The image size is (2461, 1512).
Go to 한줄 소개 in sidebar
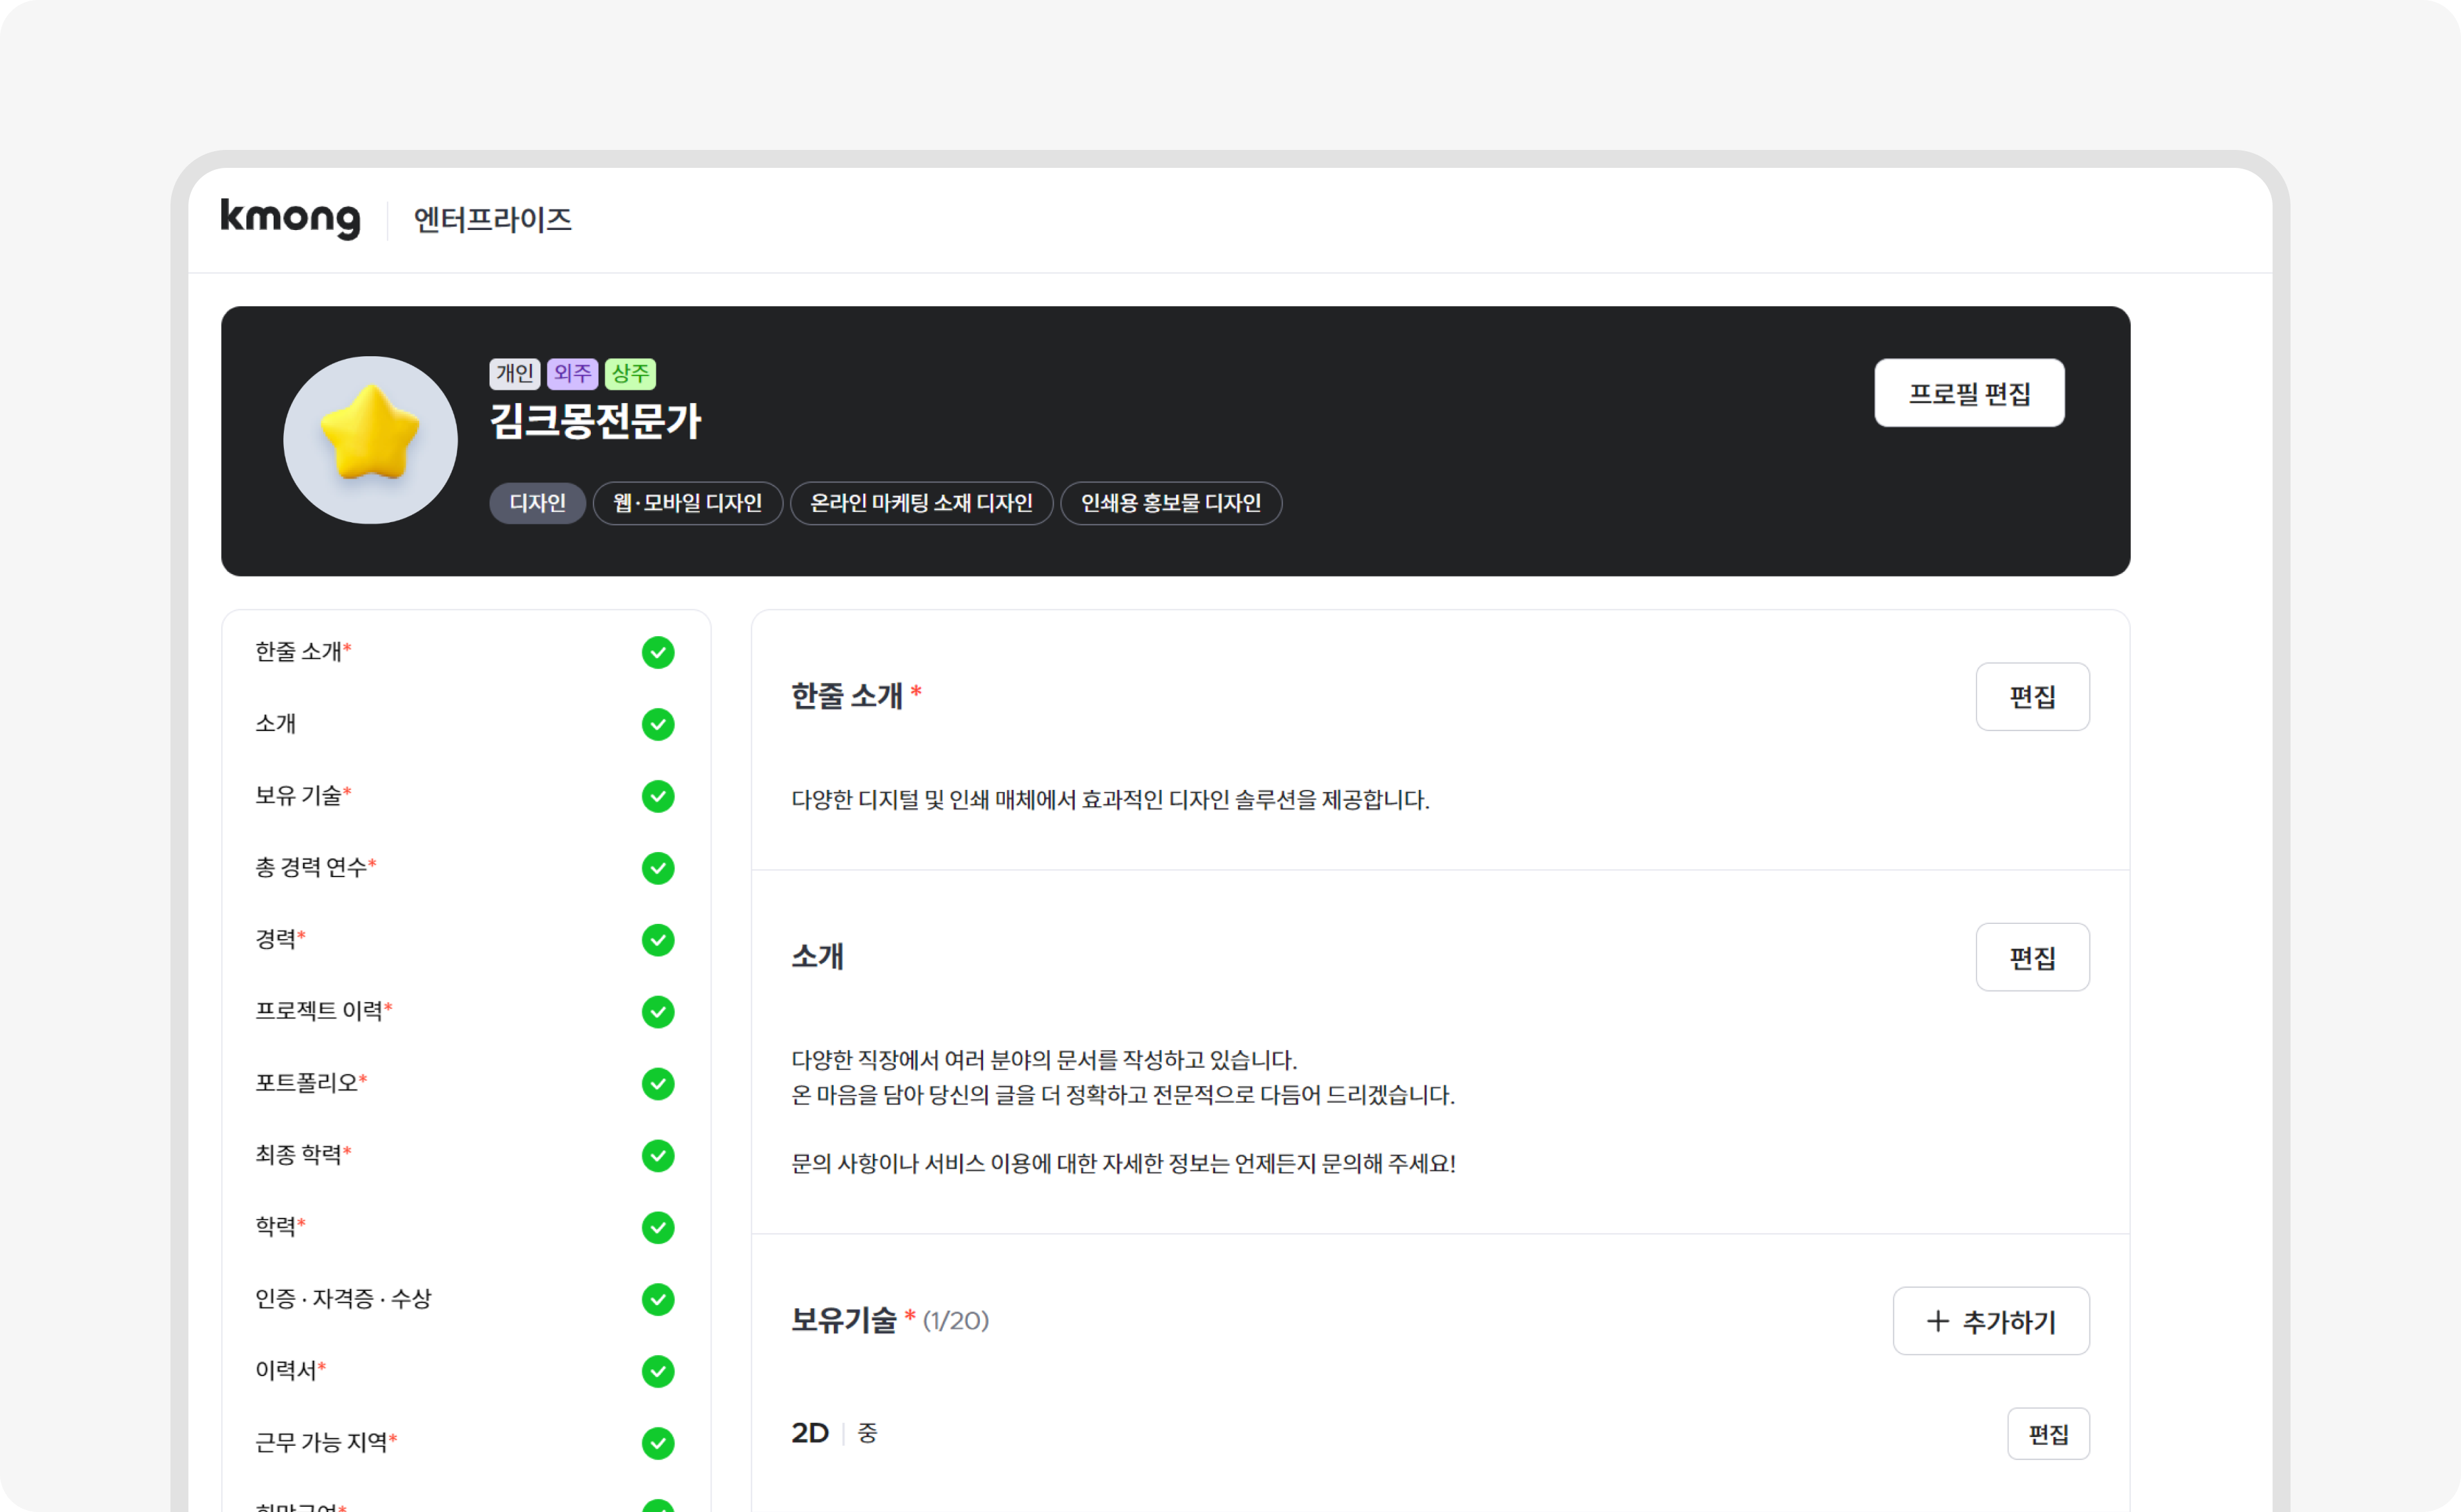[303, 652]
